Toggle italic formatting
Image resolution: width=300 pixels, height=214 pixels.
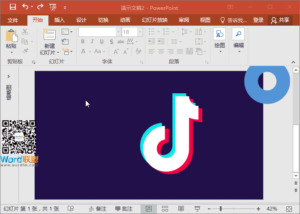tap(92, 42)
